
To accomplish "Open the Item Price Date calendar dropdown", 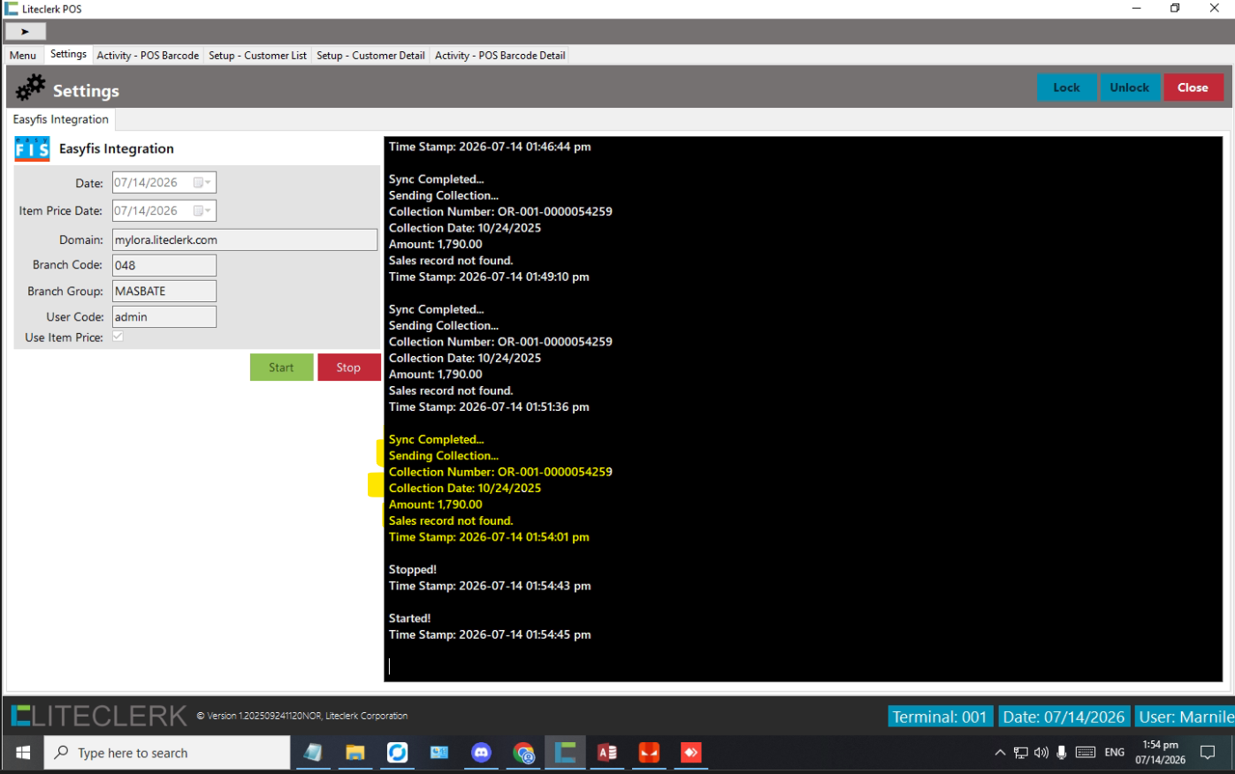I will 202,211.
